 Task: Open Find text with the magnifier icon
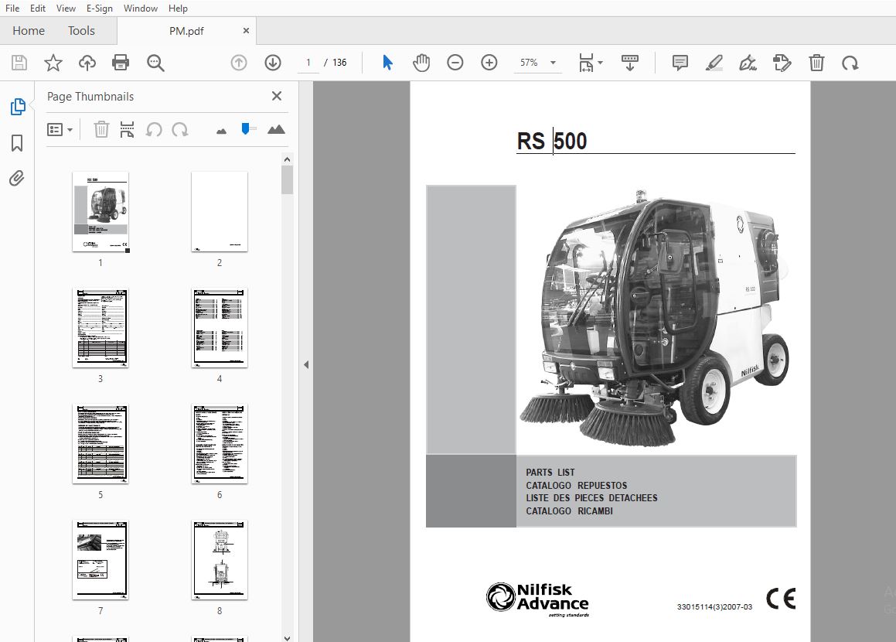(155, 63)
